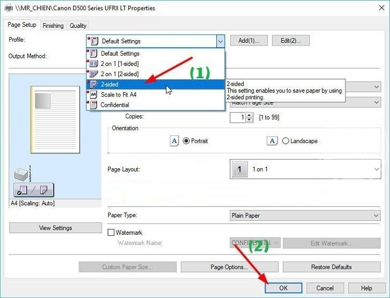Image resolution: width=390 pixels, height=298 pixels.
Task: Close the printer properties window
Action: [x=382, y=8]
